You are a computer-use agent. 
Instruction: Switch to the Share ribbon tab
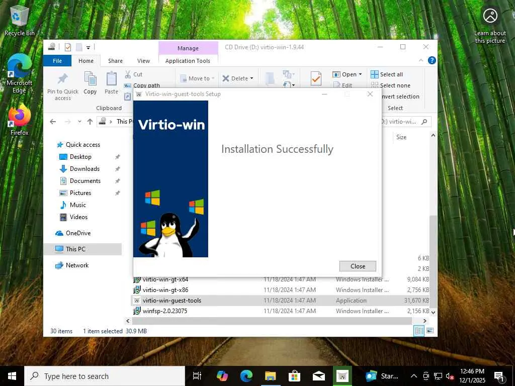pos(115,61)
